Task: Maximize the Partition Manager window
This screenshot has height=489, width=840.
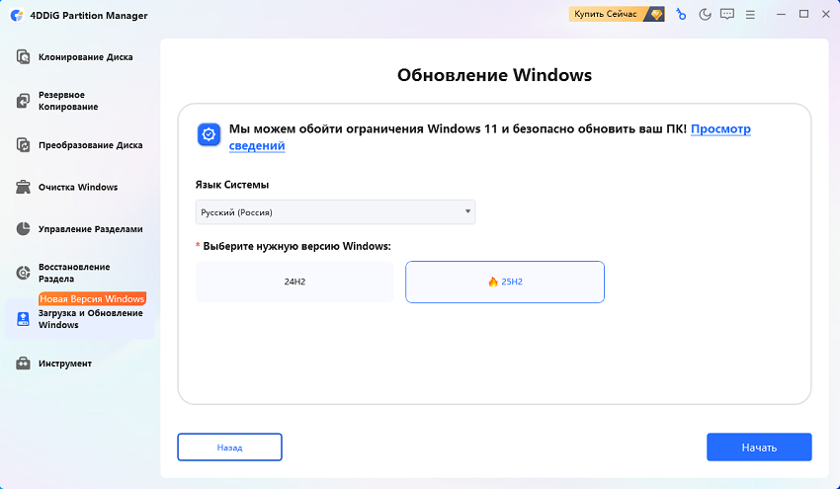Action: (x=803, y=15)
